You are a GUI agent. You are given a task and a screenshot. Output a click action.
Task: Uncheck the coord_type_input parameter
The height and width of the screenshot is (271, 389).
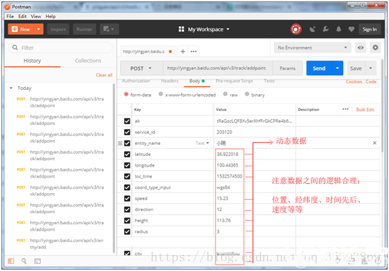127,187
